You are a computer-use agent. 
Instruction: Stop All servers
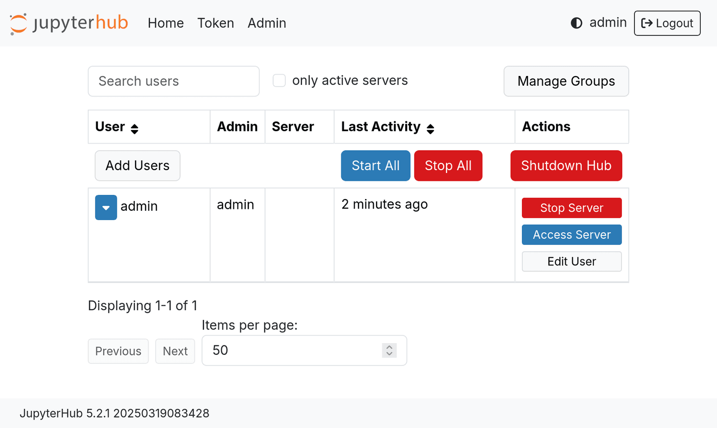448,166
